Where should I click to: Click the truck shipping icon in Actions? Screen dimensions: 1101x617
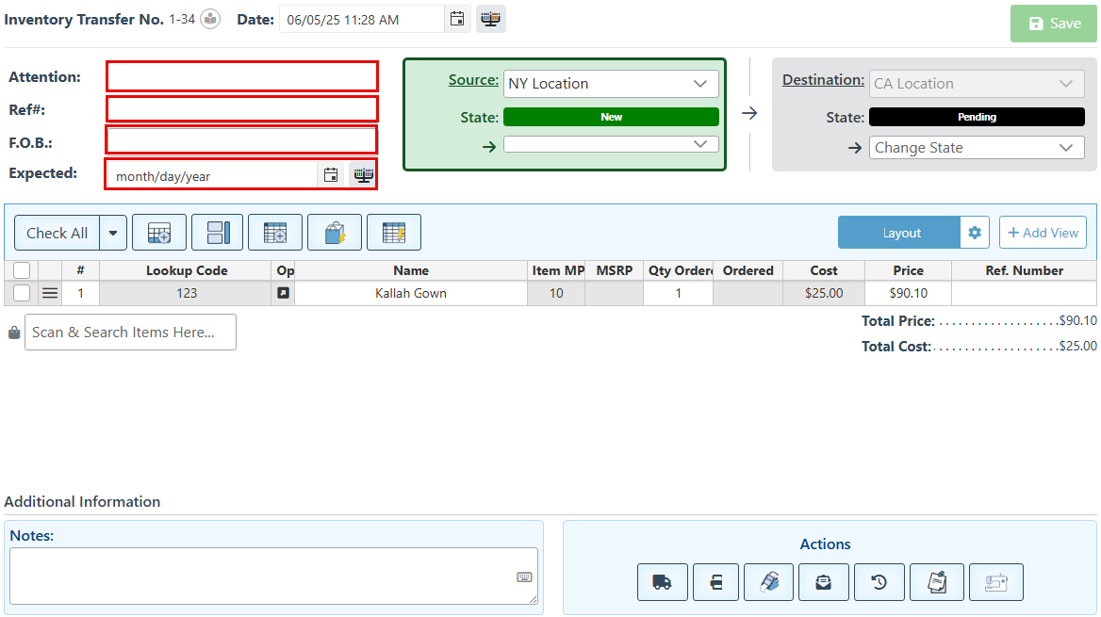coord(662,582)
